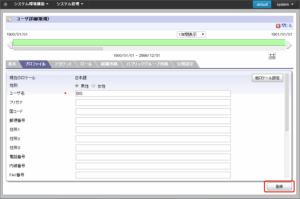
Task: Switch to the パブリックグループ所属 tab
Action: point(147,64)
